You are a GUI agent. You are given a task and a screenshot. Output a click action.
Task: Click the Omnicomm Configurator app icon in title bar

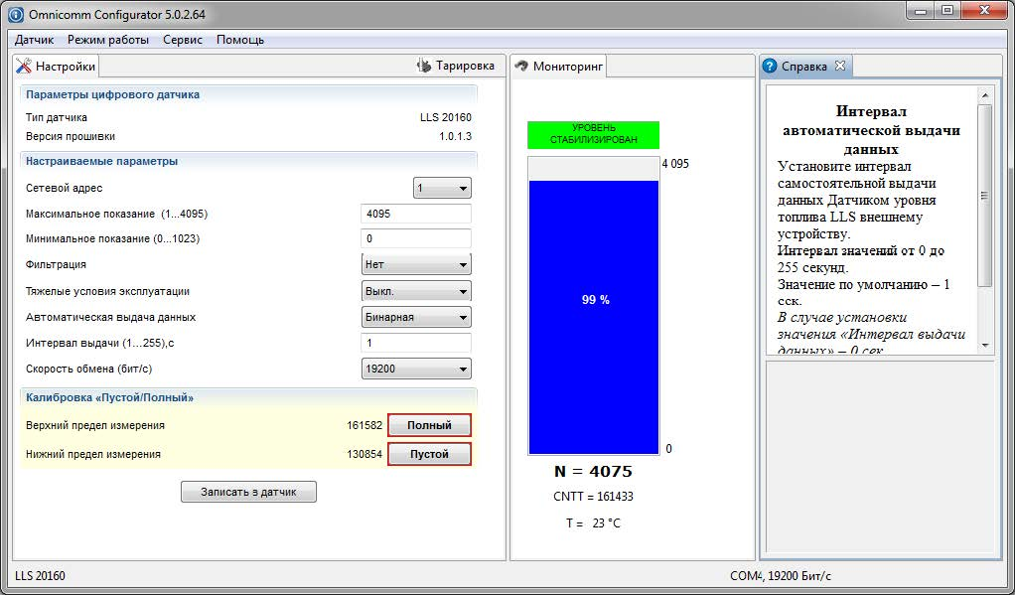pos(15,14)
